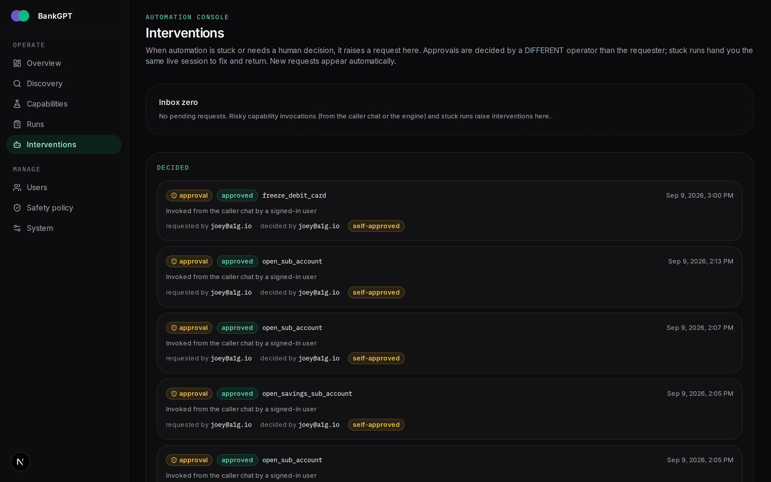Select open_sub_account name on the 2:13 PM card

point(292,261)
